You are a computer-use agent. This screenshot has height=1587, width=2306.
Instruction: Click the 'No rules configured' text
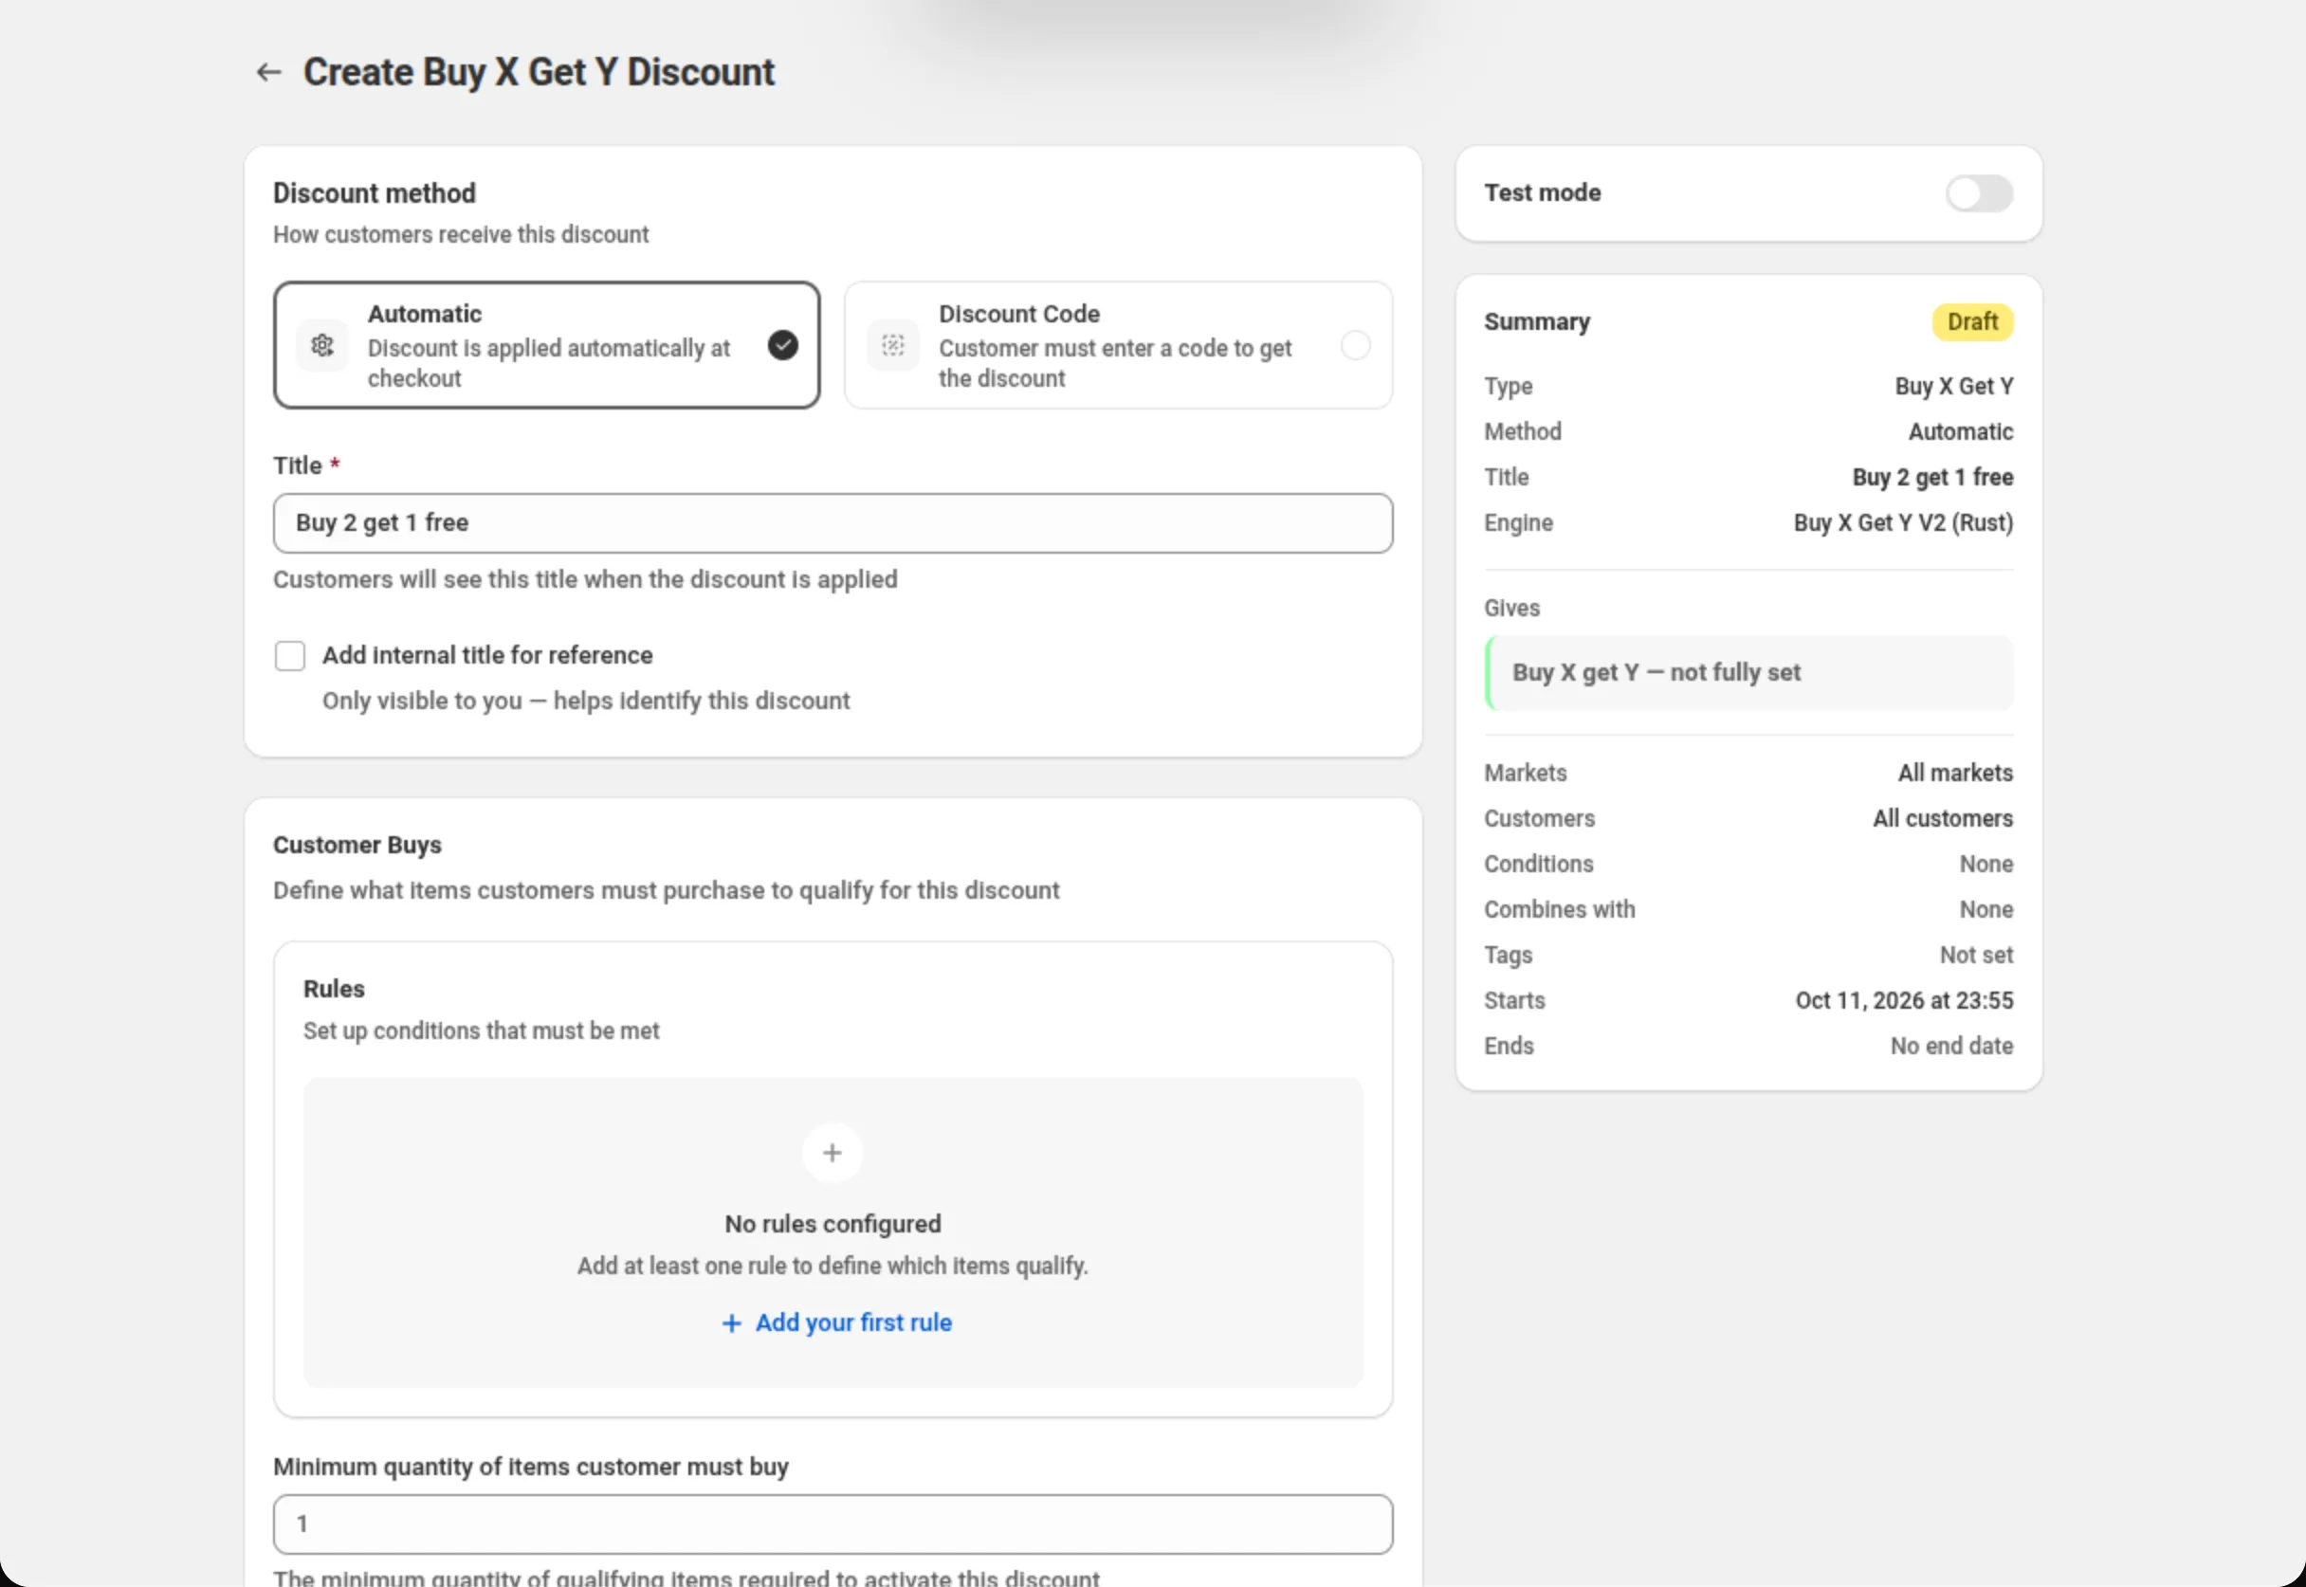point(833,1224)
